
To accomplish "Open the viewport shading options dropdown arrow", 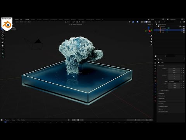I will (152, 22).
